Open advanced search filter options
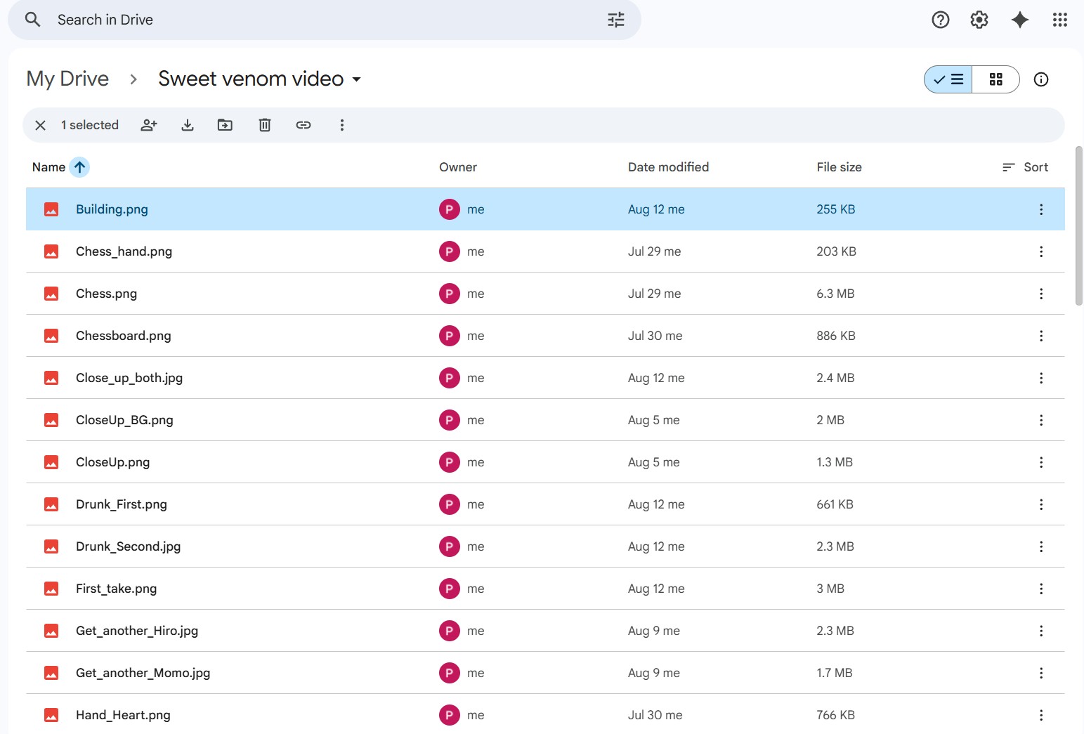 [x=615, y=20]
